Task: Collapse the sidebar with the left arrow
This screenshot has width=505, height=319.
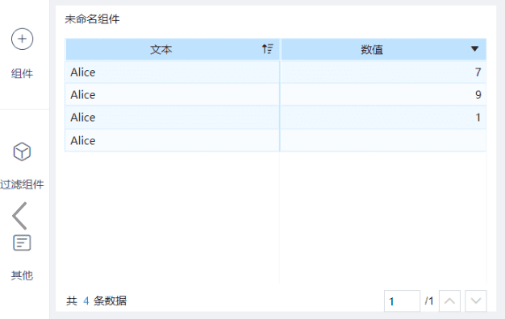Action: coord(19,216)
